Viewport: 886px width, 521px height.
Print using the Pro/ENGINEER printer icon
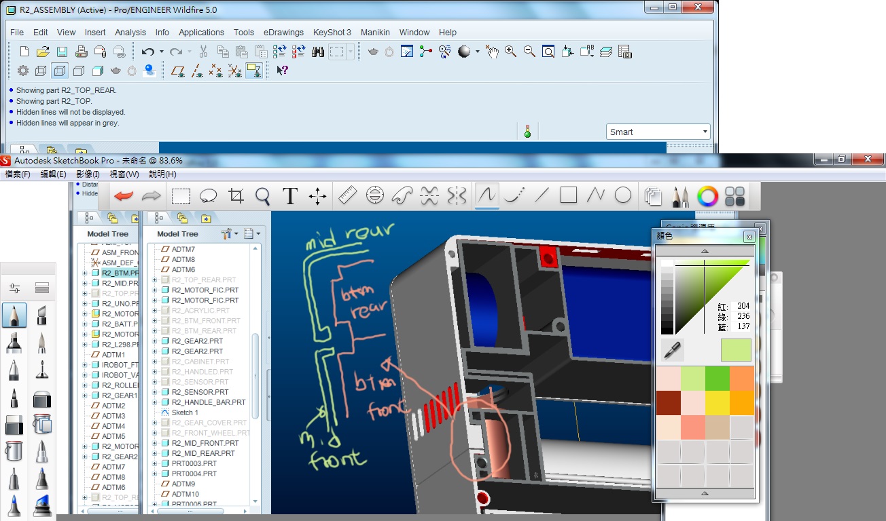(x=81, y=52)
